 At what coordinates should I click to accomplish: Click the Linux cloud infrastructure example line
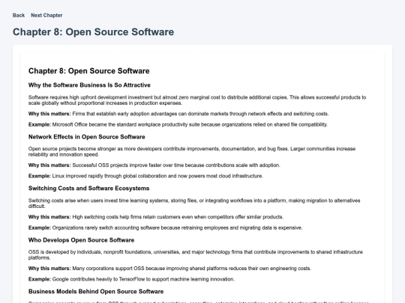pyautogui.click(x=145, y=176)
